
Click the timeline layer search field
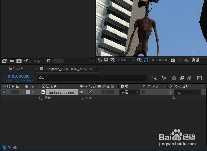click(x=92, y=78)
